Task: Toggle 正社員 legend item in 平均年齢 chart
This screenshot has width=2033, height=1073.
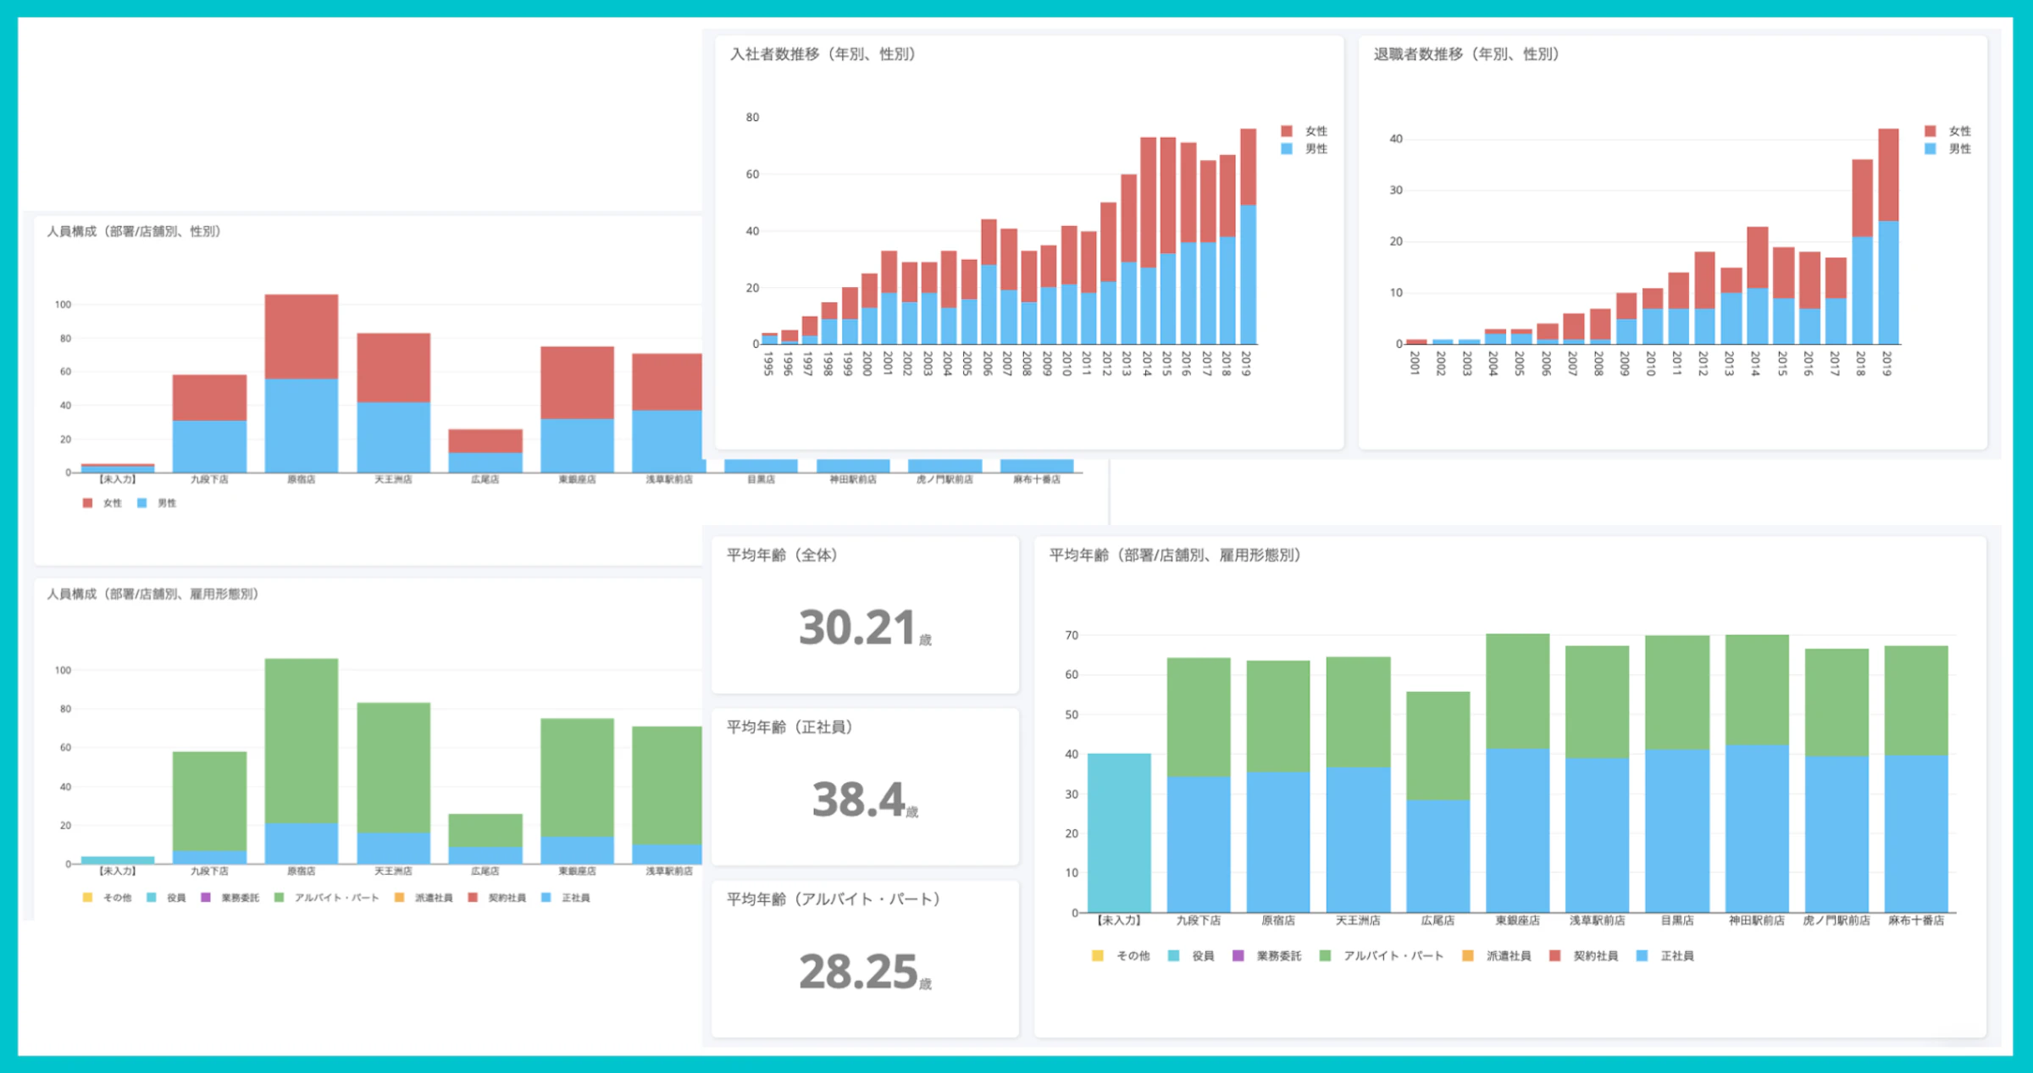Action: point(1676,956)
